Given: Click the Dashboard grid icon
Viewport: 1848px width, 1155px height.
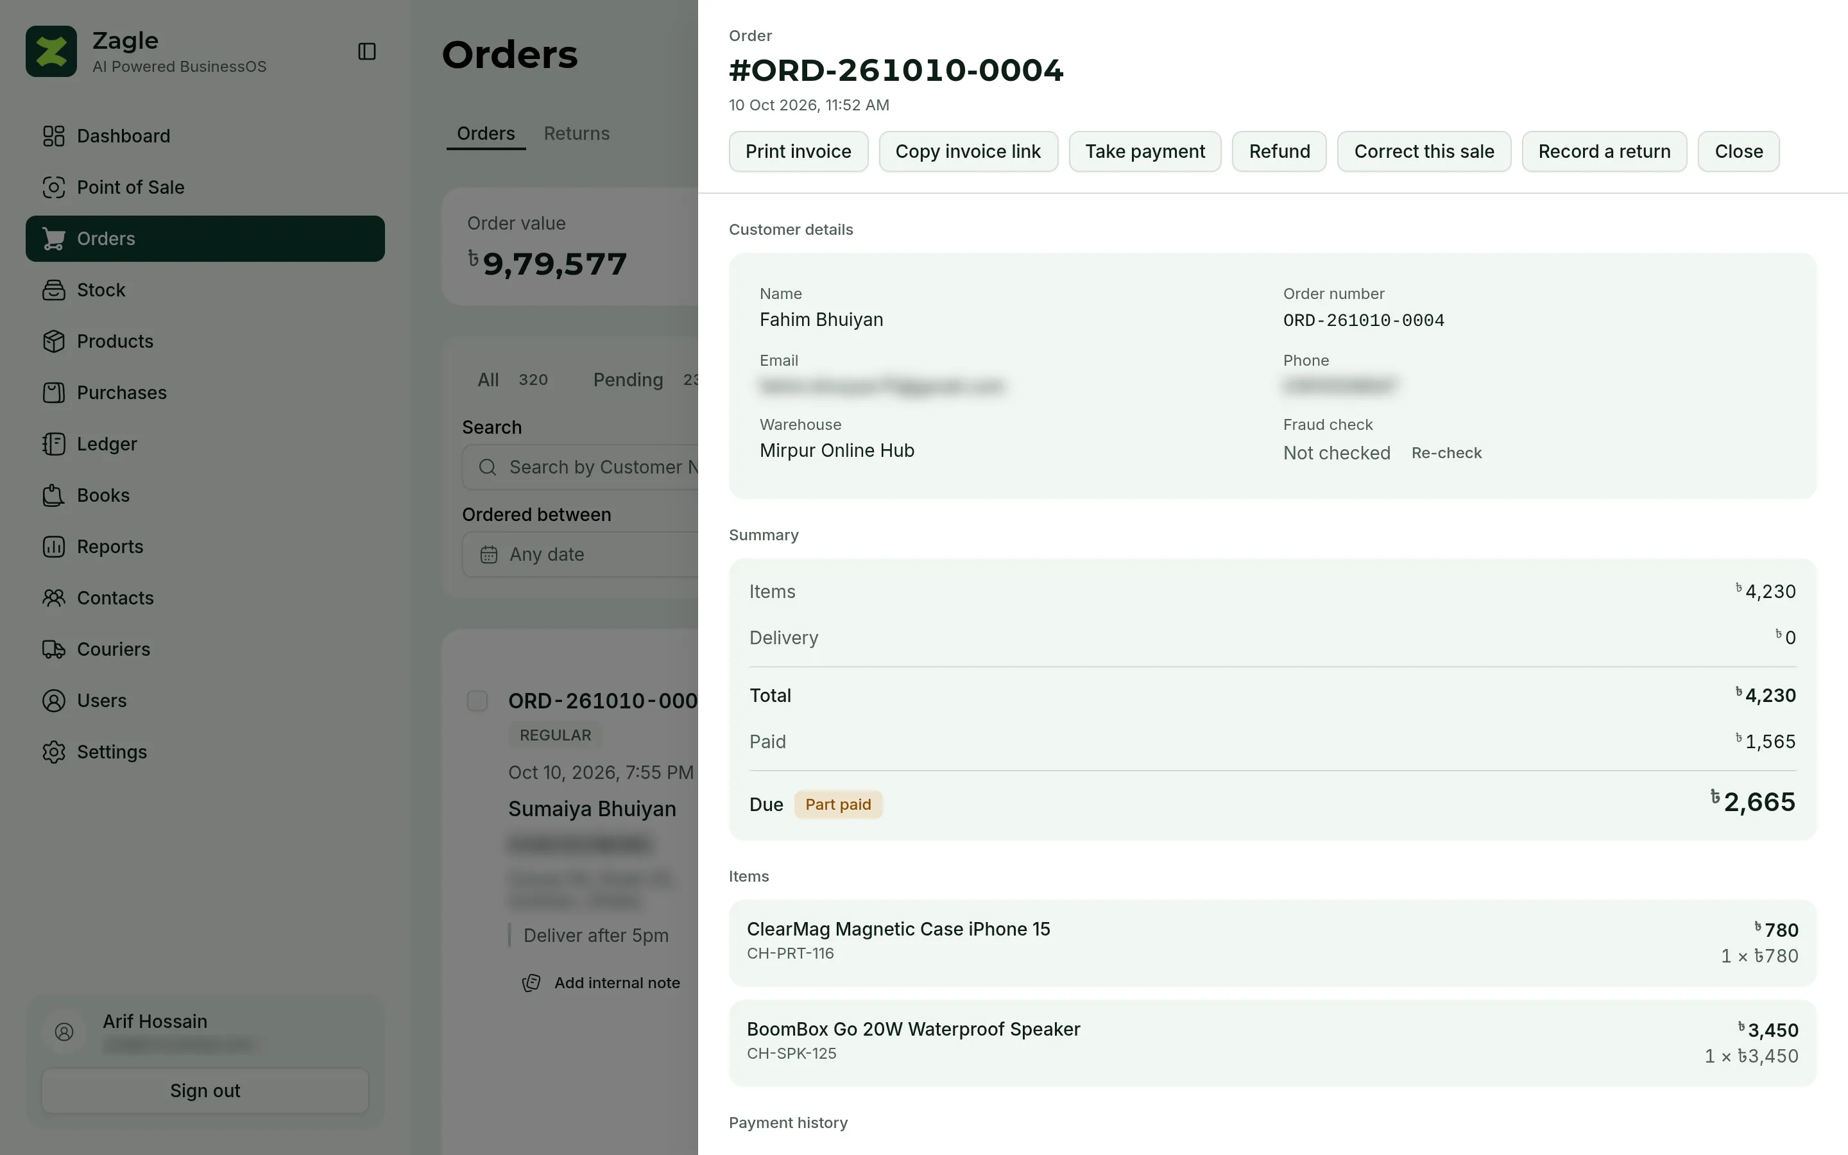Looking at the screenshot, I should (53, 136).
